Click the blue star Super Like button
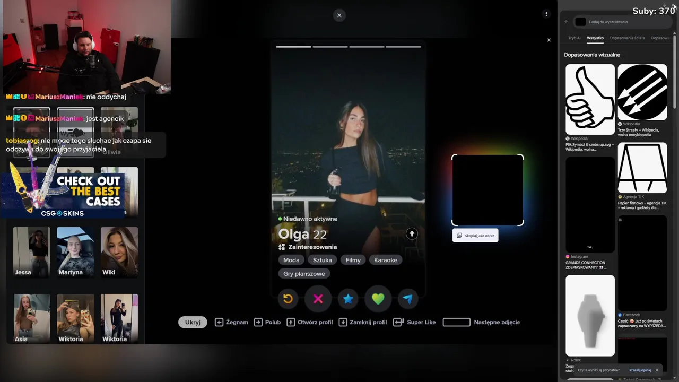679x382 pixels. [348, 299]
